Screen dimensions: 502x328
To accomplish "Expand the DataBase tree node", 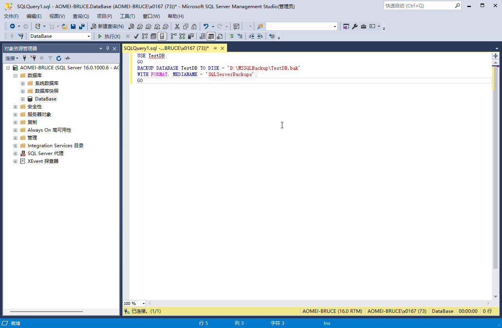I will coord(23,99).
